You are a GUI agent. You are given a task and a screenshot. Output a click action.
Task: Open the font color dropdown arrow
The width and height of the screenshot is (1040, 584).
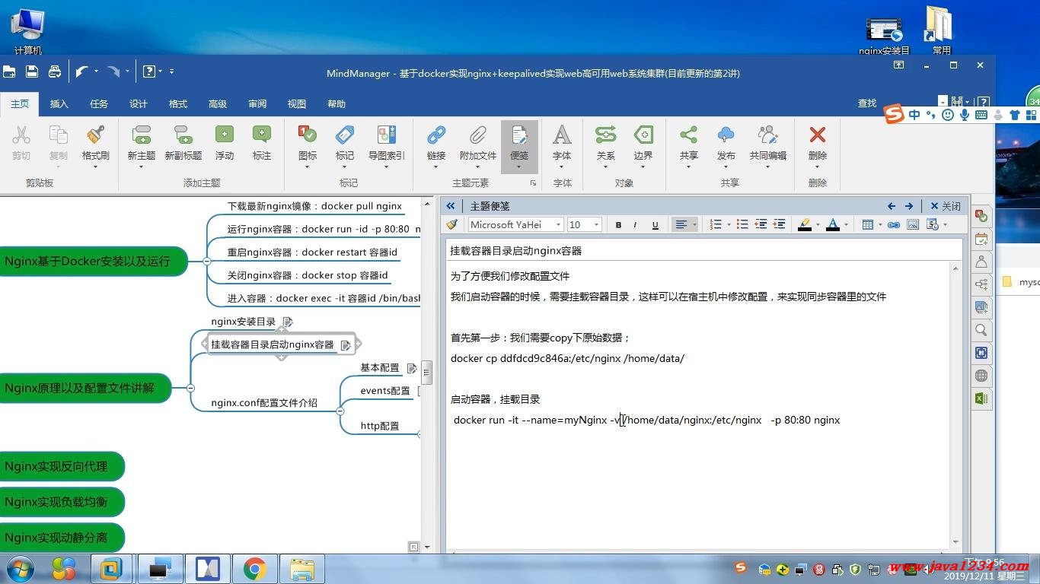(x=846, y=224)
